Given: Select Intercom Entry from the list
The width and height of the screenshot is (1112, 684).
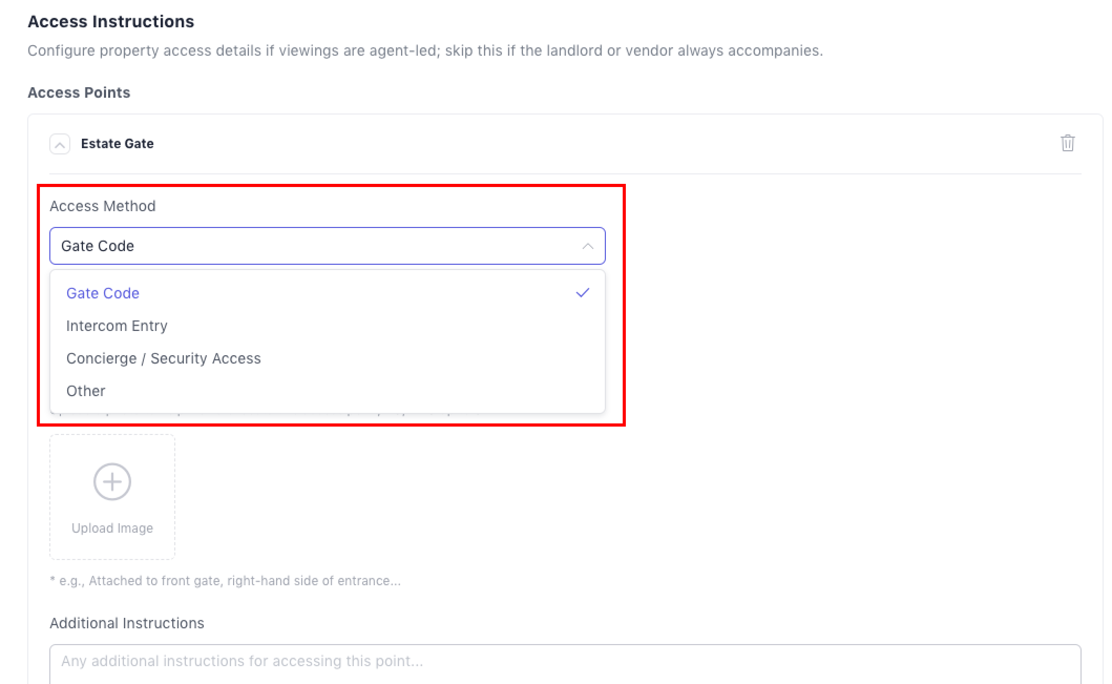Looking at the screenshot, I should 117,326.
